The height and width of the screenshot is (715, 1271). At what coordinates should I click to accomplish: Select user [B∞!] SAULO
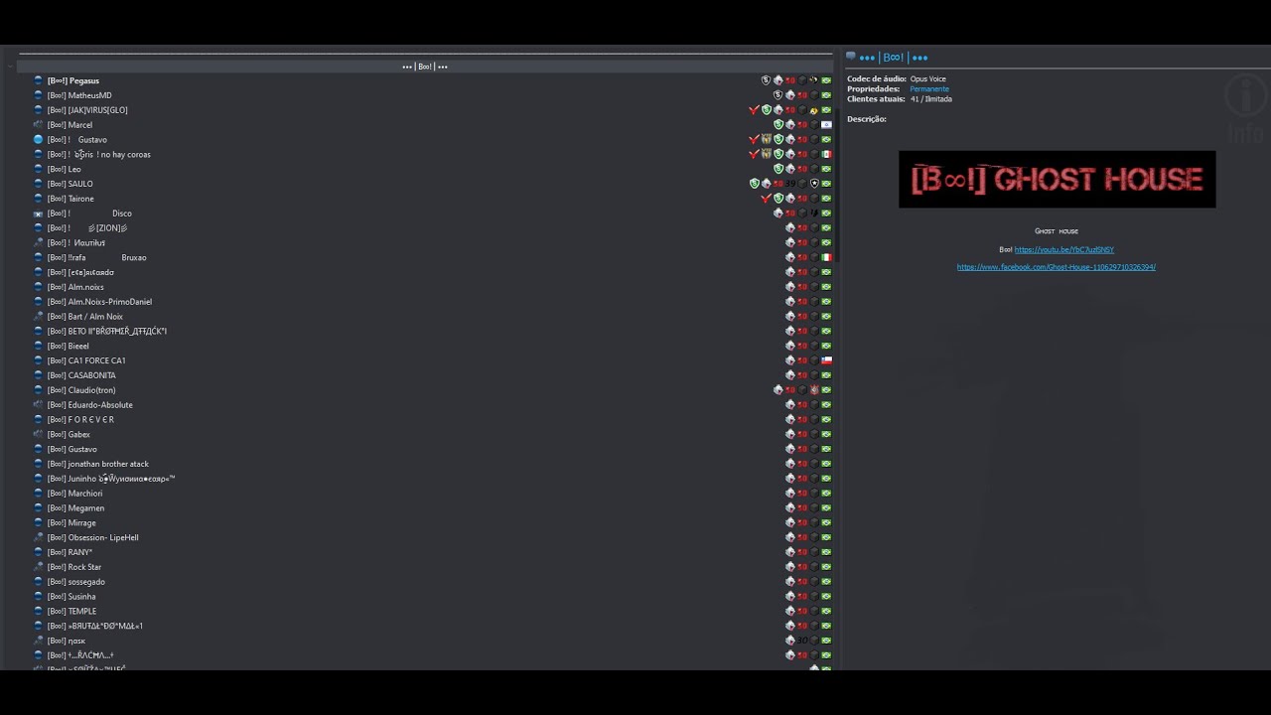71,184
